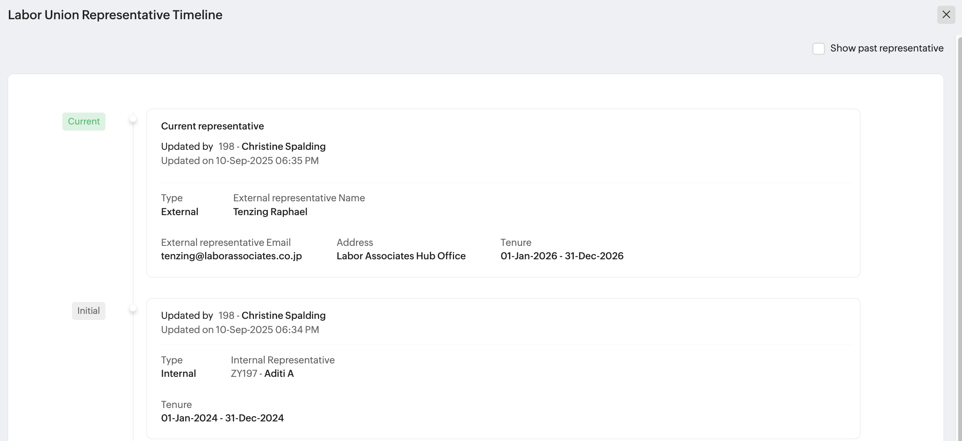Open internal representative Aditi A
This screenshot has width=962, height=441.
pos(279,373)
